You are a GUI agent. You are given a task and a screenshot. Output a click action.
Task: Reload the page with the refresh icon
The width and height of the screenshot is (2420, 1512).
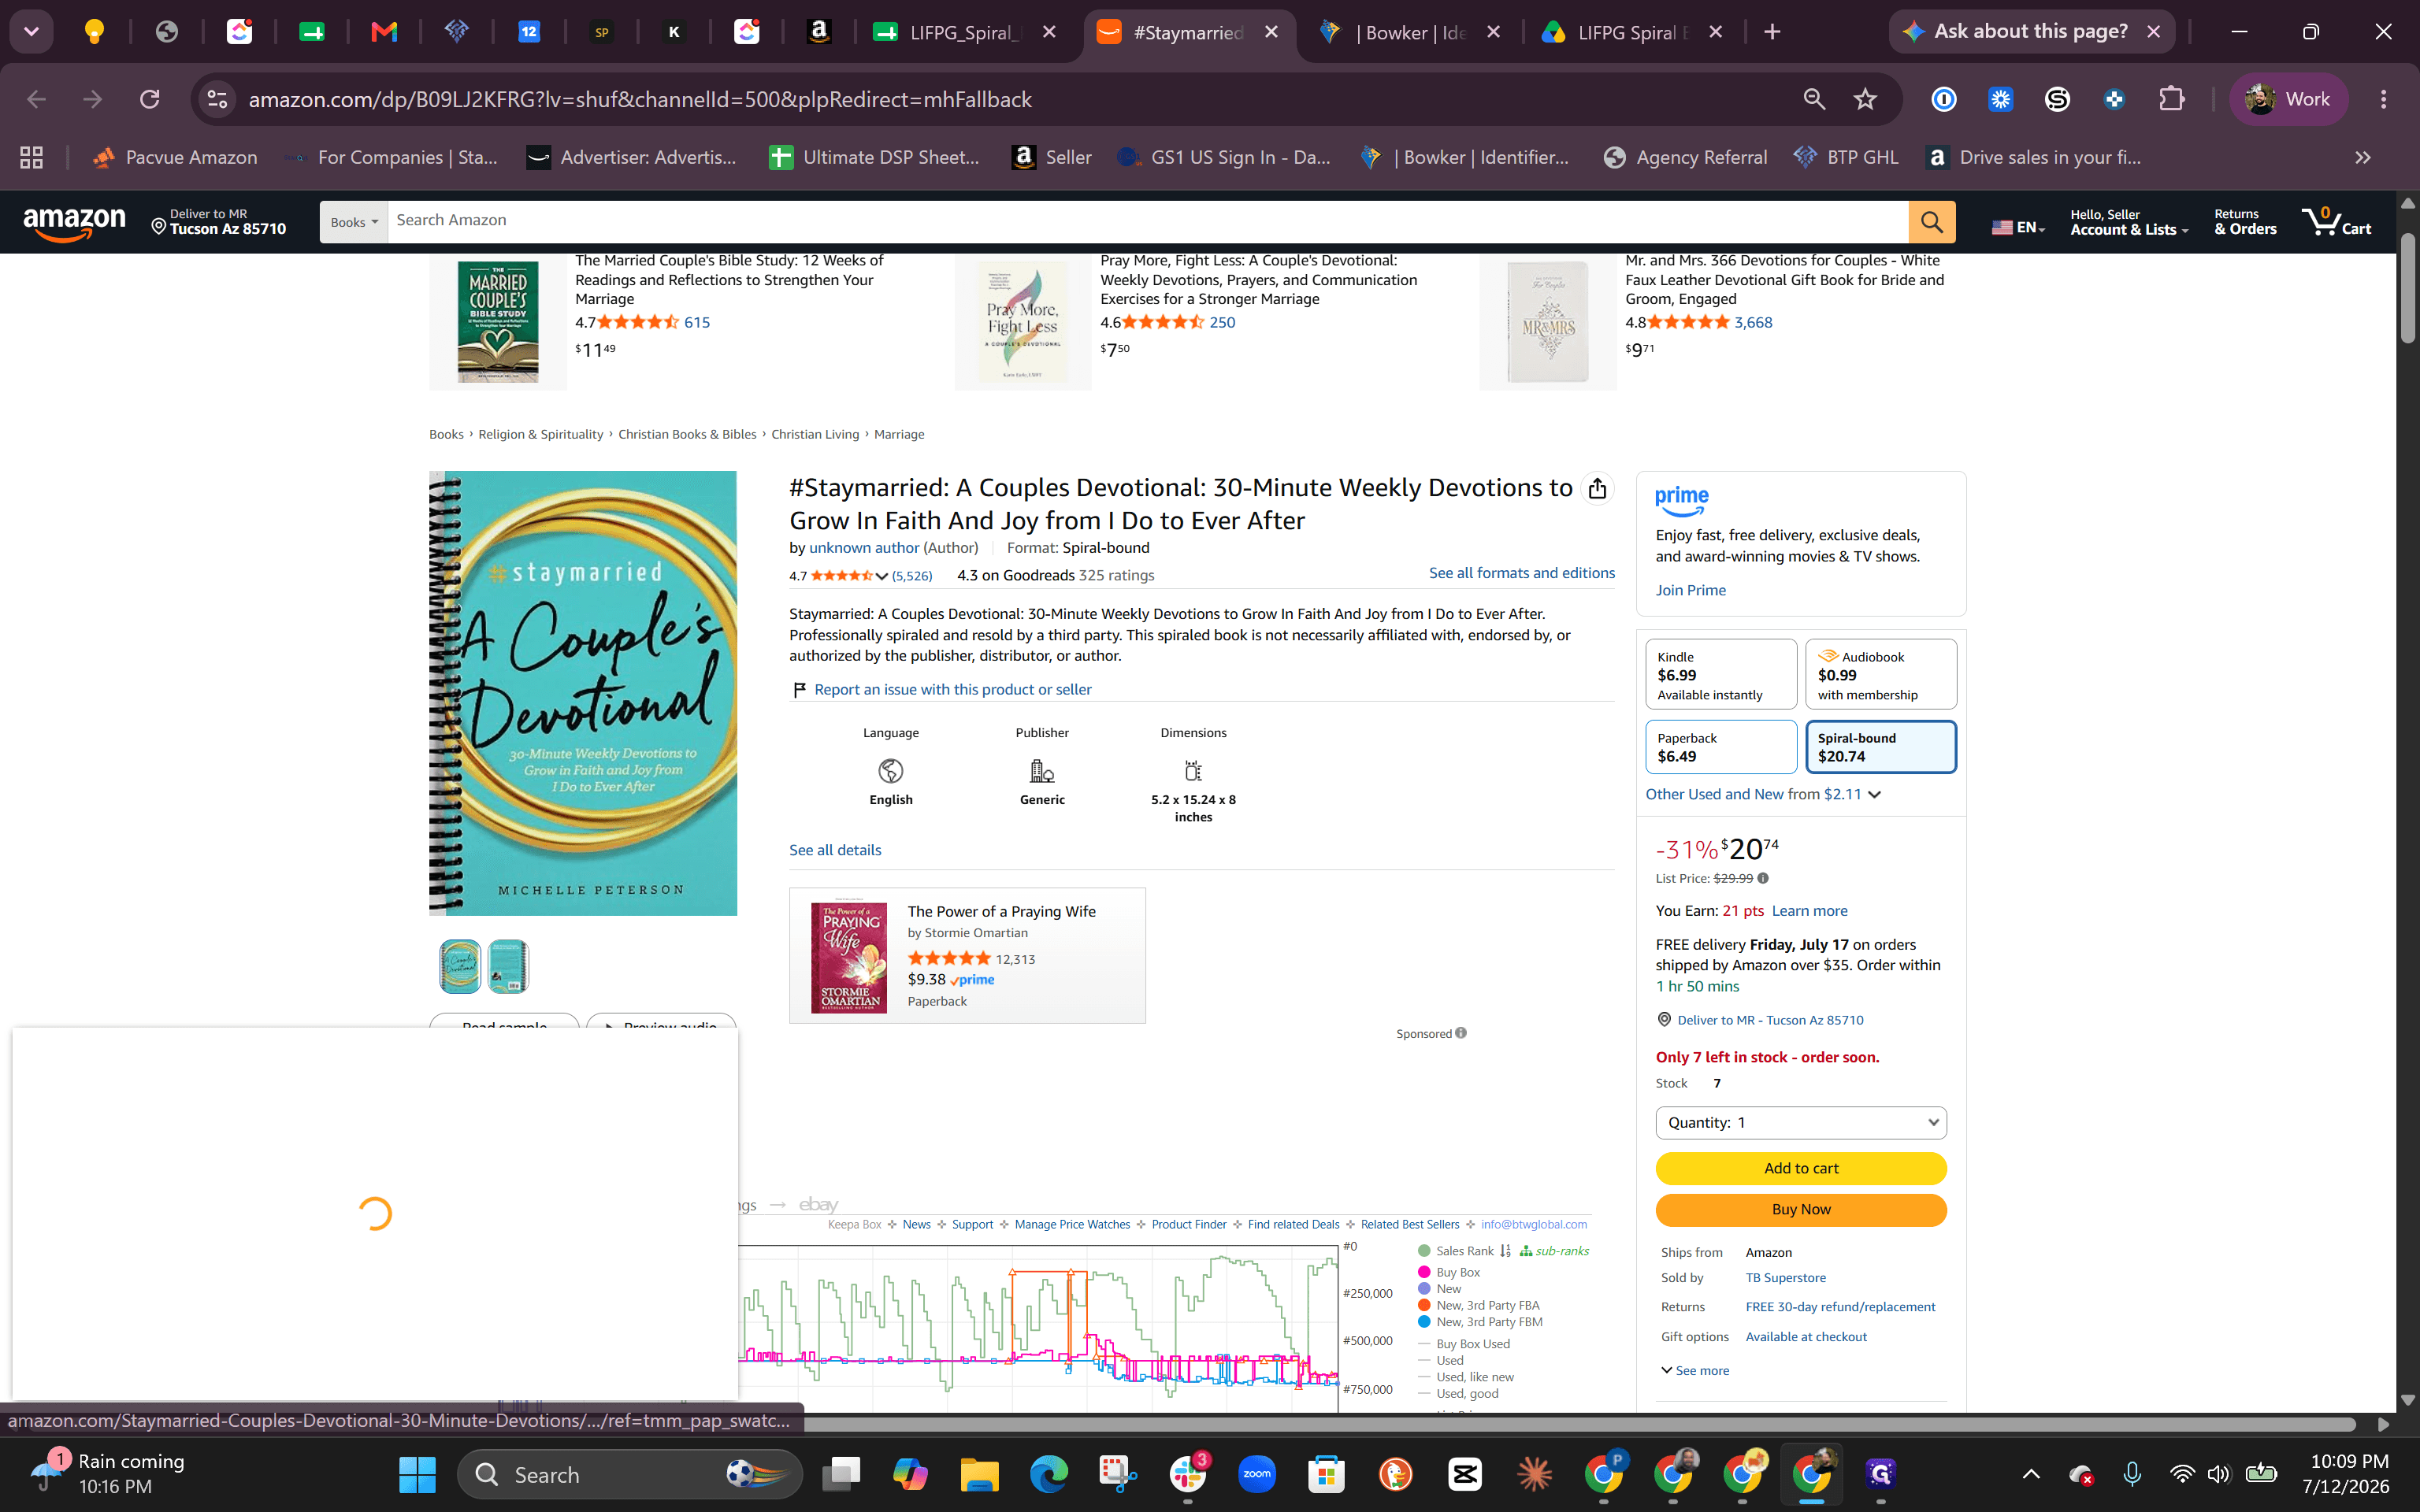(150, 99)
